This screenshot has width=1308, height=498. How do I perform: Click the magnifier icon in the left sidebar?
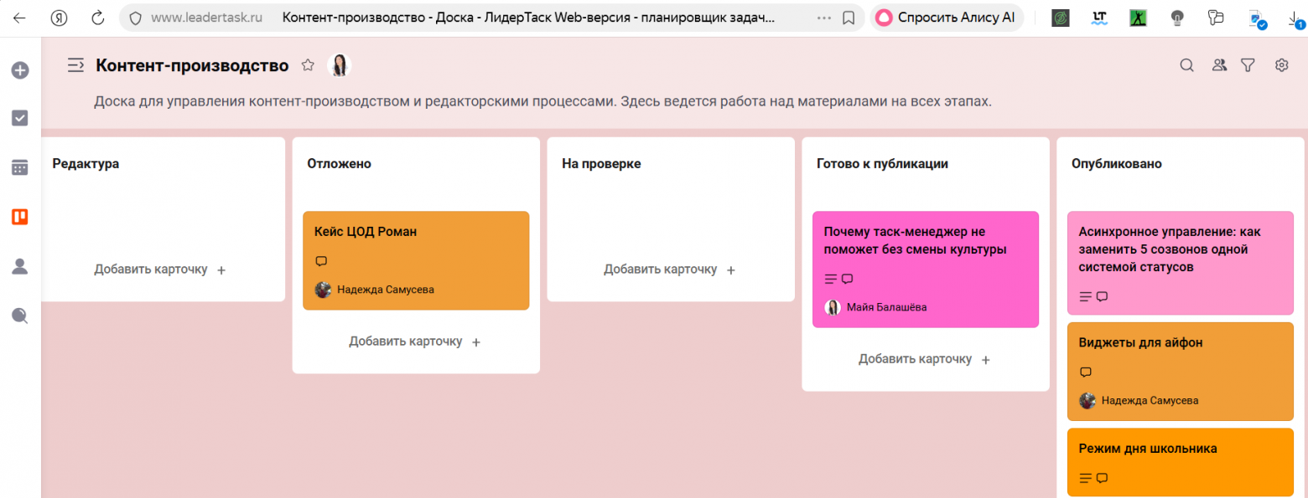20,316
